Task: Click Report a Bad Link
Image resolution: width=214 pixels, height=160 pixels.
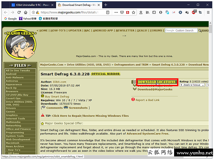Action: [x=147, y=100]
